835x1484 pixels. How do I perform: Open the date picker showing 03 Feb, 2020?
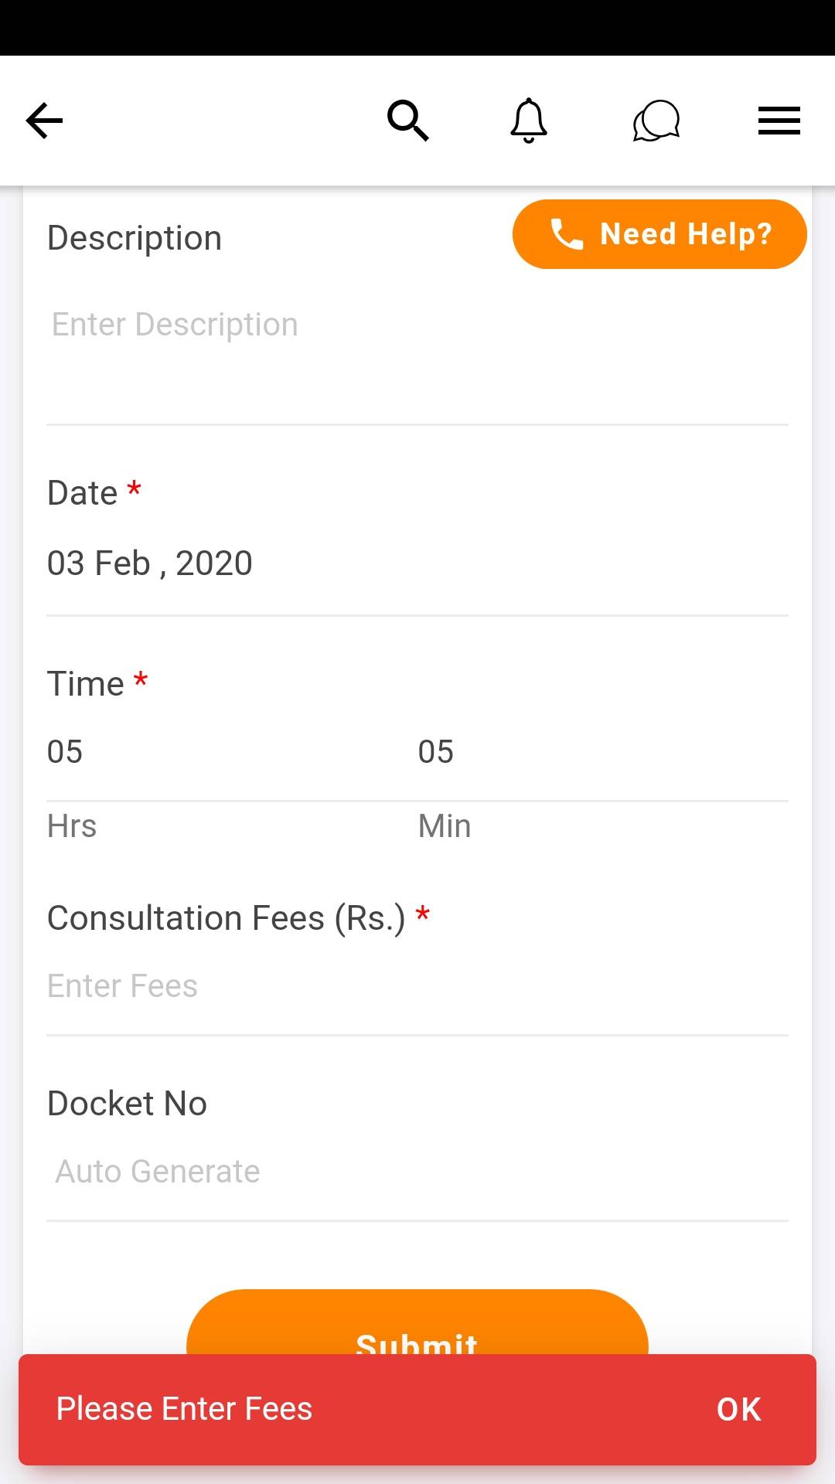[150, 563]
